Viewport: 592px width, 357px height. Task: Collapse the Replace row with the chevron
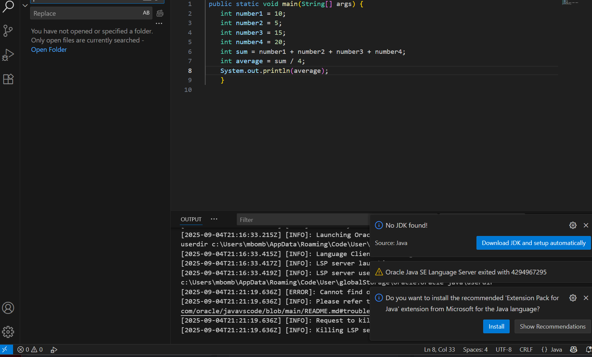[x=25, y=5]
